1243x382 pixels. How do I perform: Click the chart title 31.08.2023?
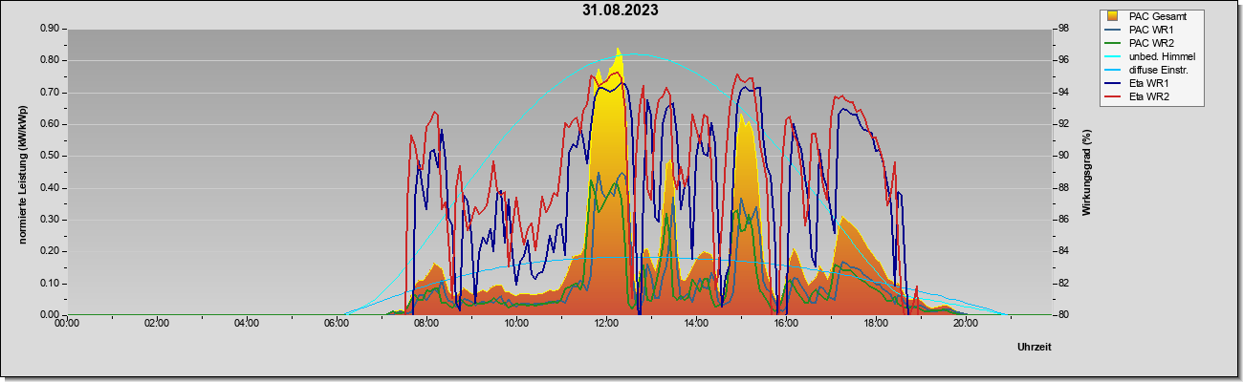click(x=620, y=11)
